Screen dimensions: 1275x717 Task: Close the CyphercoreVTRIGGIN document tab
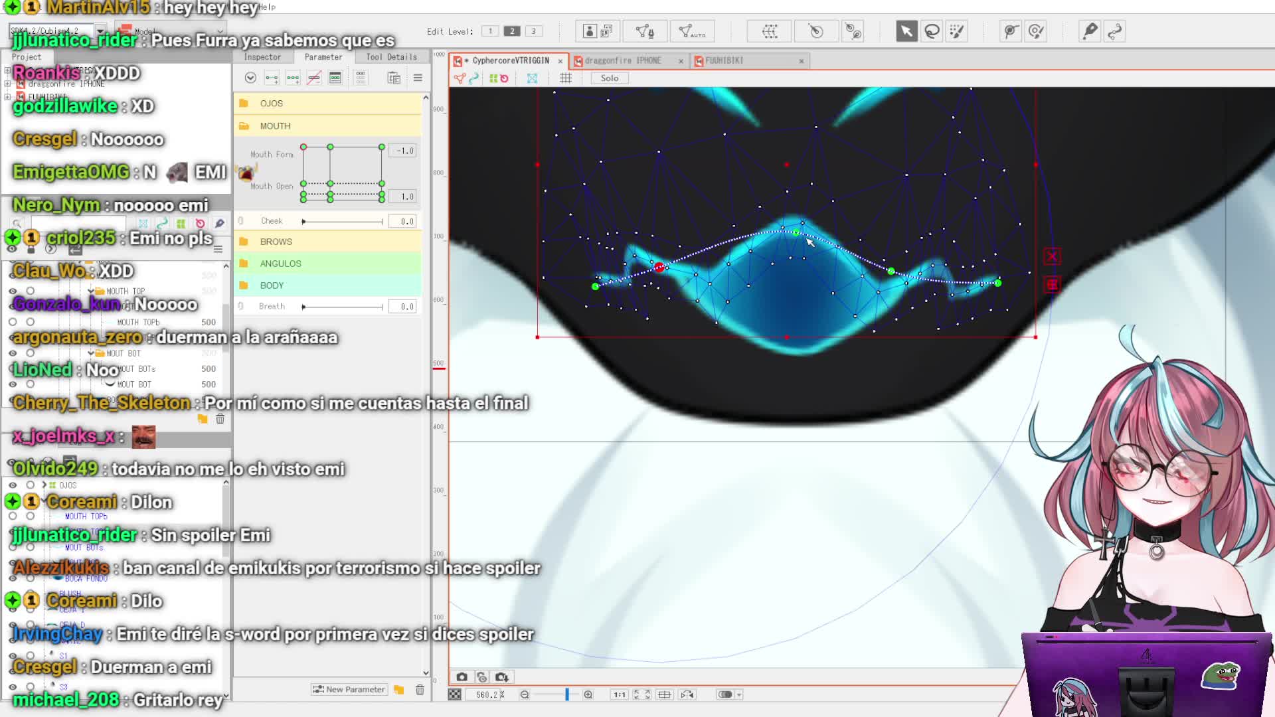point(560,61)
